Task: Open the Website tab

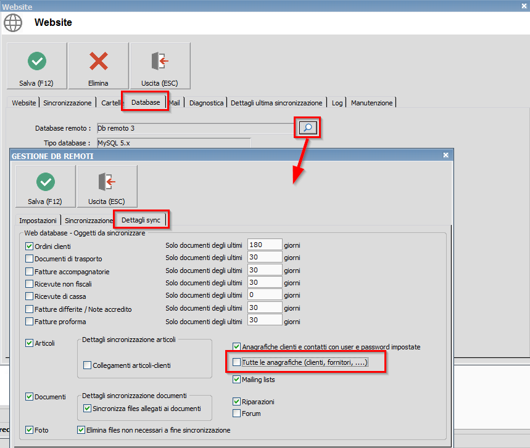Action: pyautogui.click(x=23, y=103)
